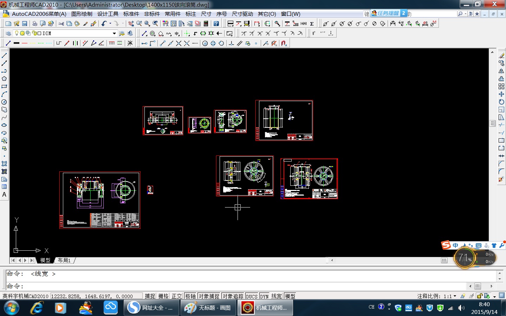Toggle DUCS in status bar
This screenshot has width=506, height=316.
click(252, 296)
